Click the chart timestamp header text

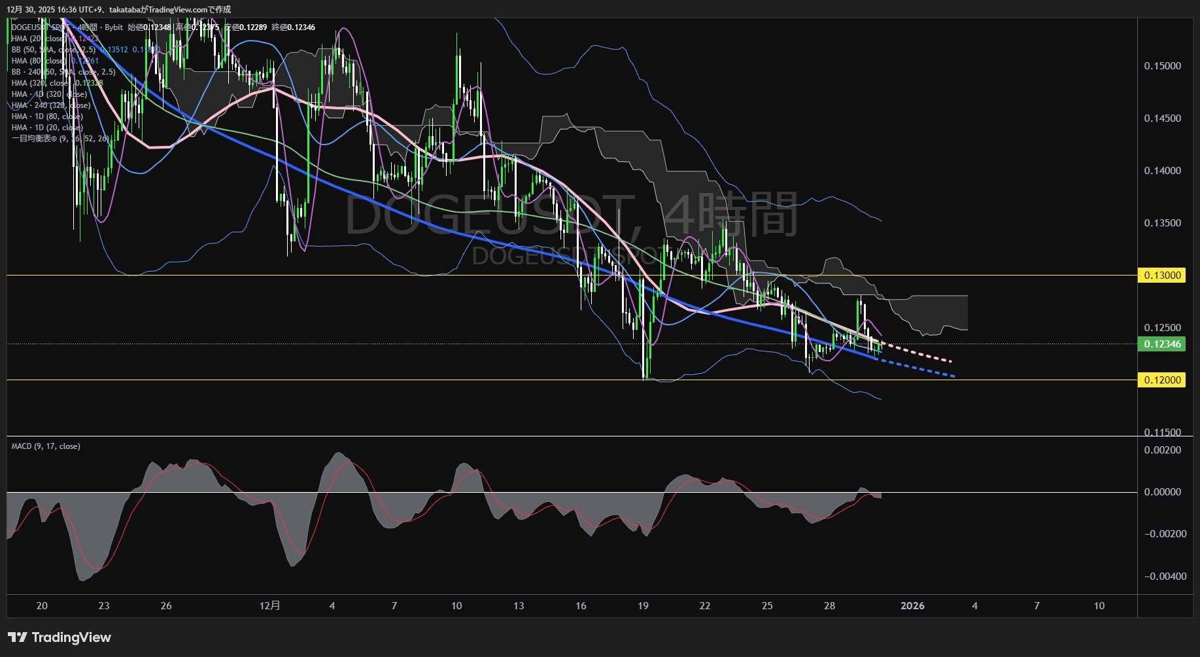point(118,10)
